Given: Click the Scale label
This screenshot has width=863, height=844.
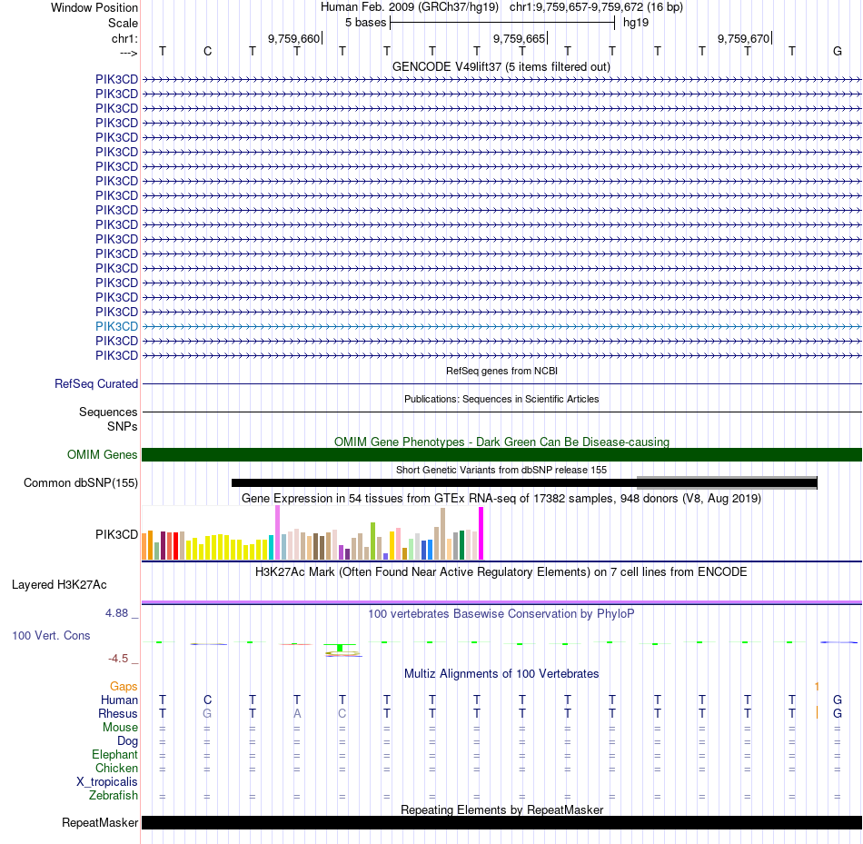Looking at the screenshot, I should [x=124, y=23].
